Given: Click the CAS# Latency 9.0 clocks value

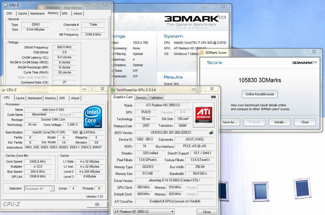Looking at the screenshot, I should [x=64, y=57].
